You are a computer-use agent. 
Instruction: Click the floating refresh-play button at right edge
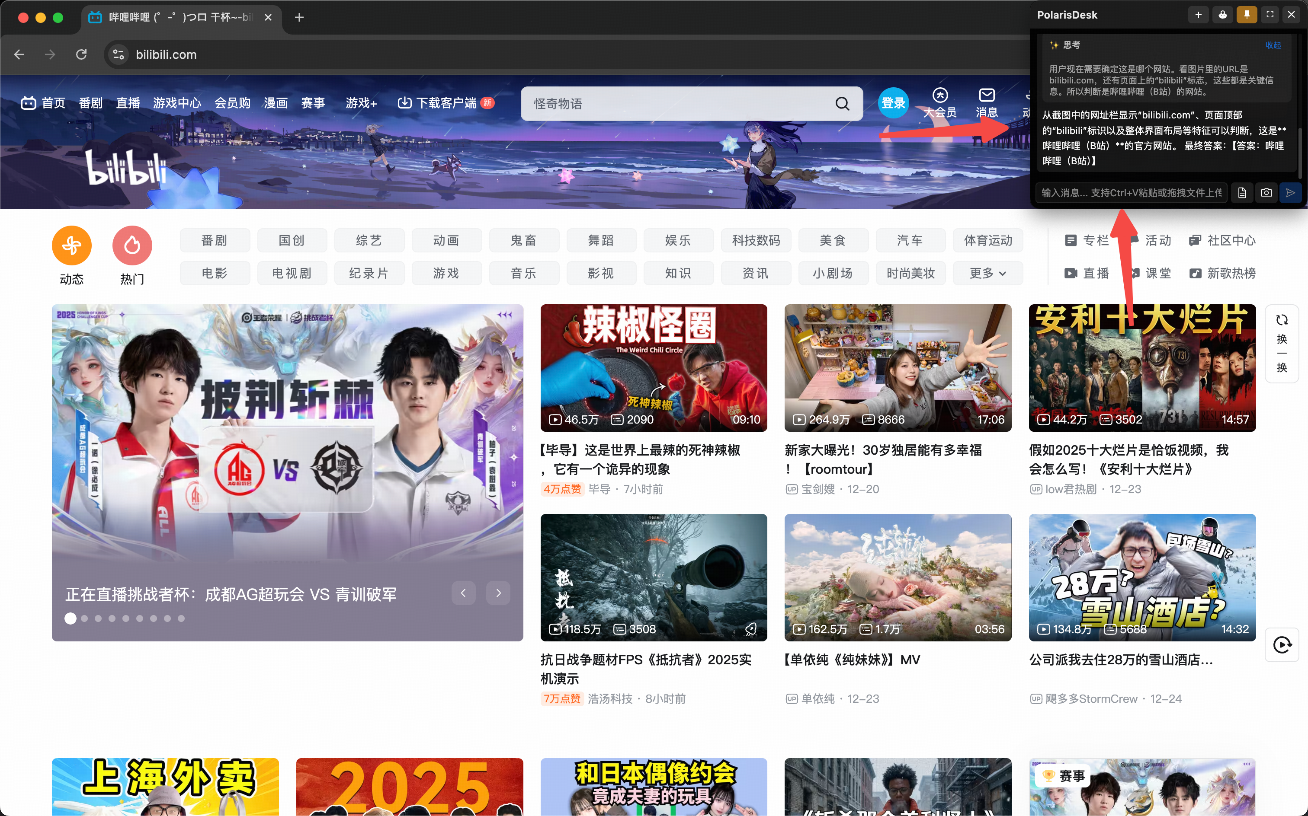pos(1282,644)
